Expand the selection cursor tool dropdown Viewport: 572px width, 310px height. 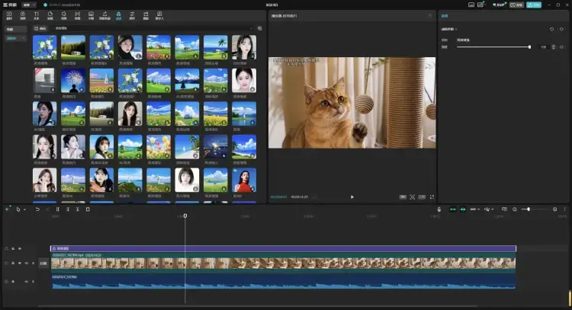pyautogui.click(x=24, y=209)
